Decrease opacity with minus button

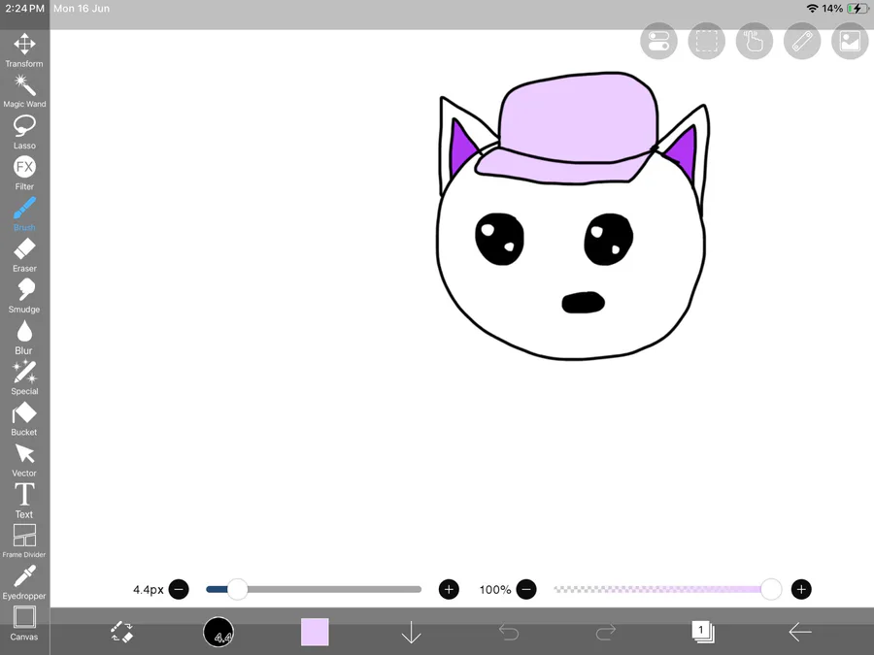[x=526, y=589]
